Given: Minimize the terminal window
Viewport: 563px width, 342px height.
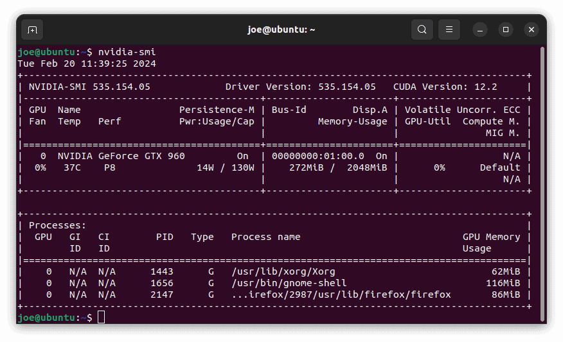Looking at the screenshot, I should click(x=480, y=30).
